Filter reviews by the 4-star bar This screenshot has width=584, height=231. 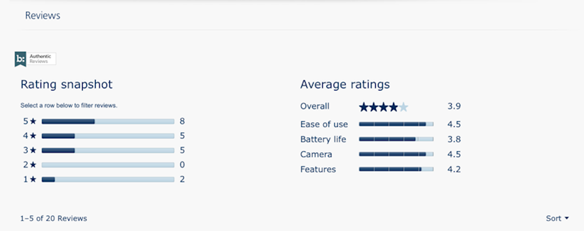point(108,136)
